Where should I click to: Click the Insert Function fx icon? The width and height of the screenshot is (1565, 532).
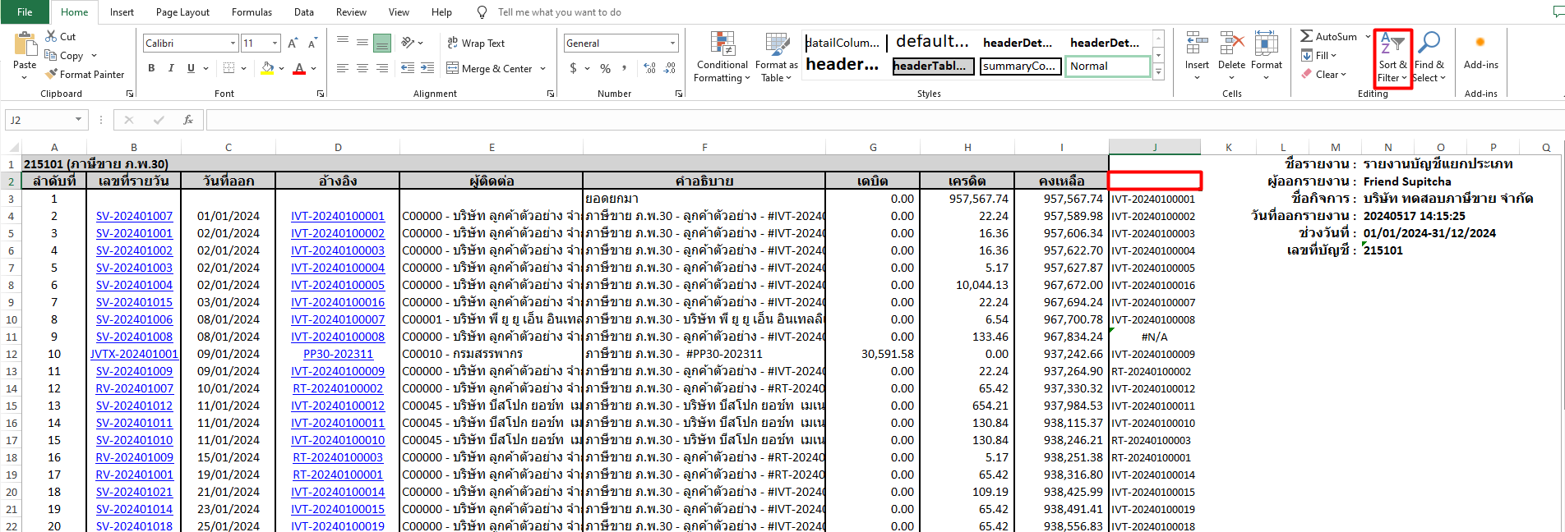pyautogui.click(x=188, y=120)
